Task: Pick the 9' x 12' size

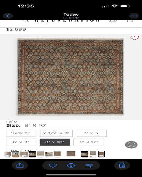Action: 89,142
